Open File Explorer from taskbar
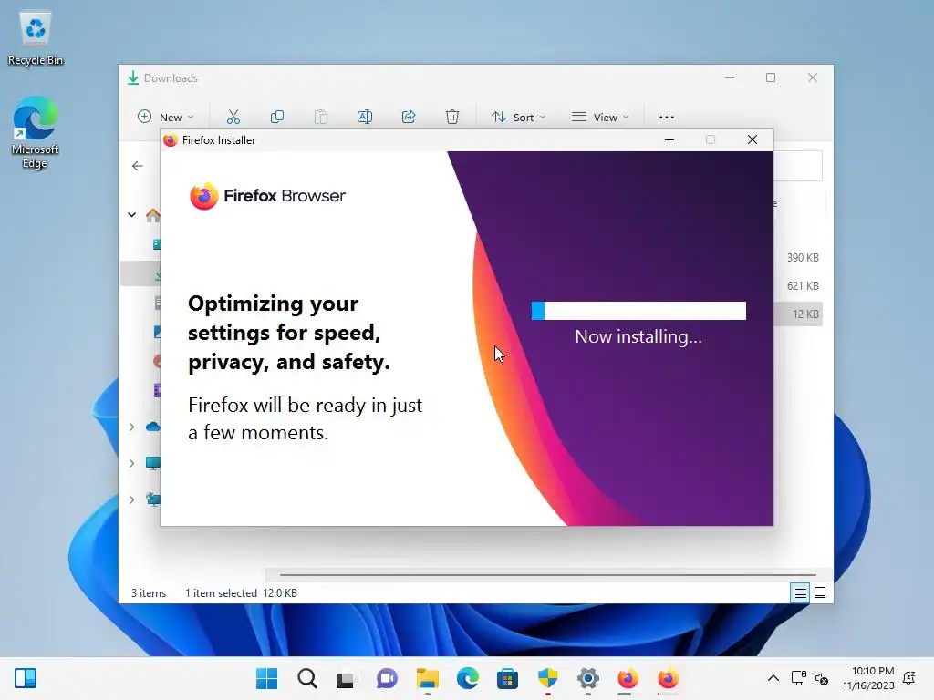The image size is (934, 700). [427, 678]
